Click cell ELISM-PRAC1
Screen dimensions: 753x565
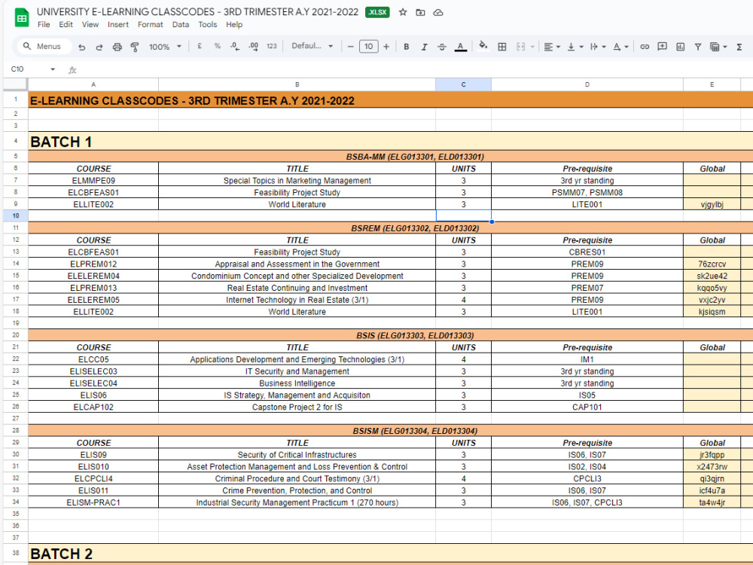[93, 502]
